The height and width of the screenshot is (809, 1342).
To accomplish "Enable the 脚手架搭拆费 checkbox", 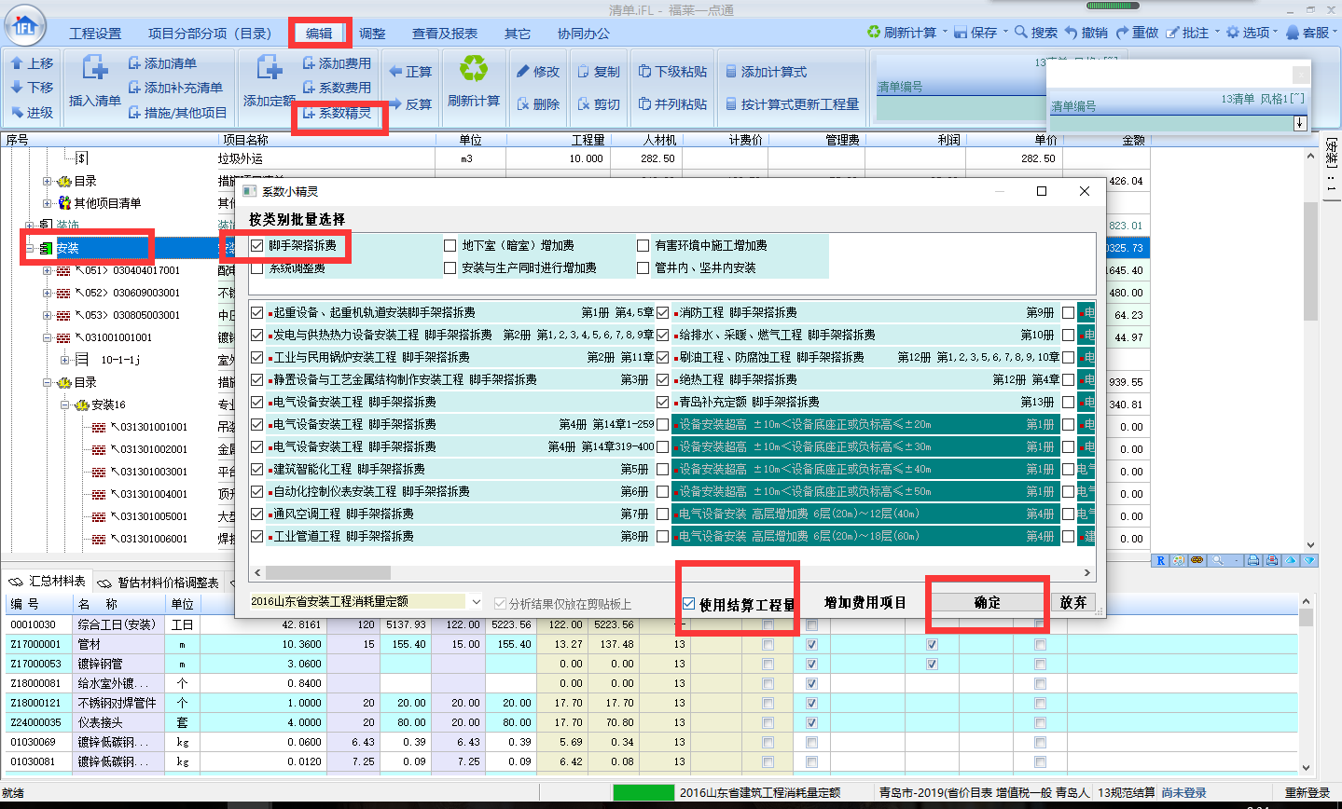I will (255, 245).
